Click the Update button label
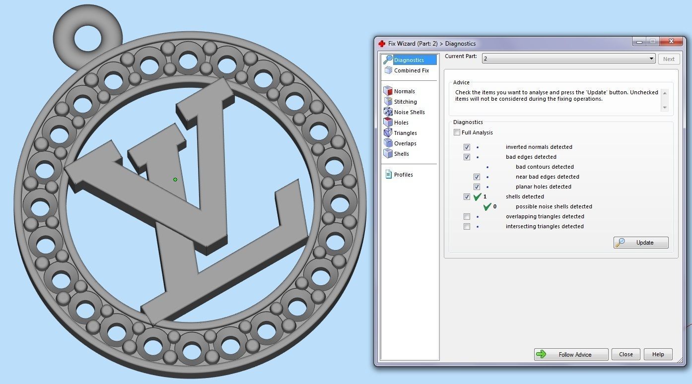The height and width of the screenshot is (384, 692). (x=645, y=243)
